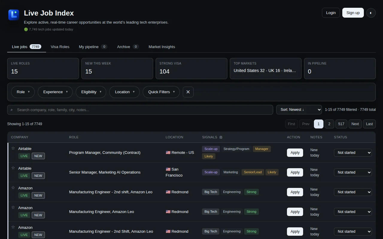
Task: Focus the search company, role, family field
Action: click(x=140, y=110)
